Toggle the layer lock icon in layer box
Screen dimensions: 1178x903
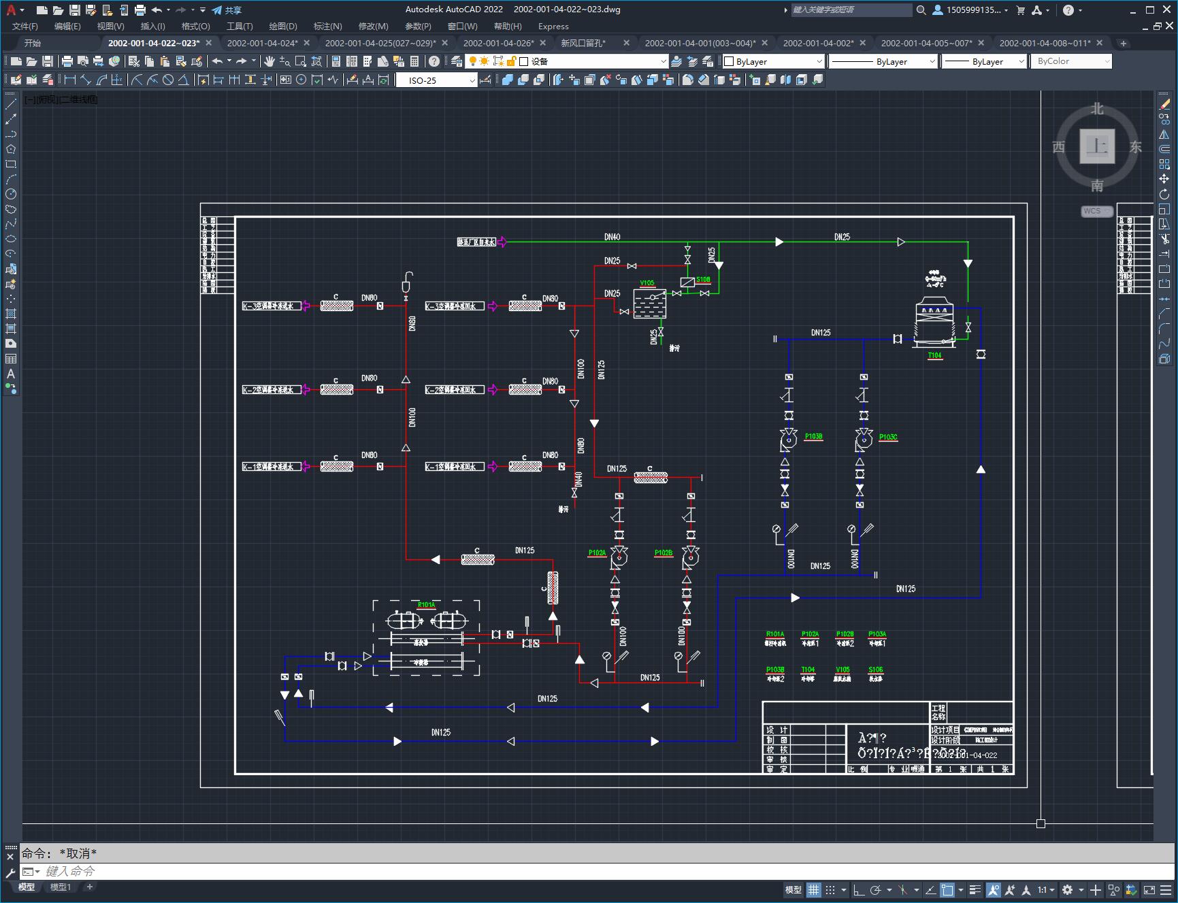[512, 61]
